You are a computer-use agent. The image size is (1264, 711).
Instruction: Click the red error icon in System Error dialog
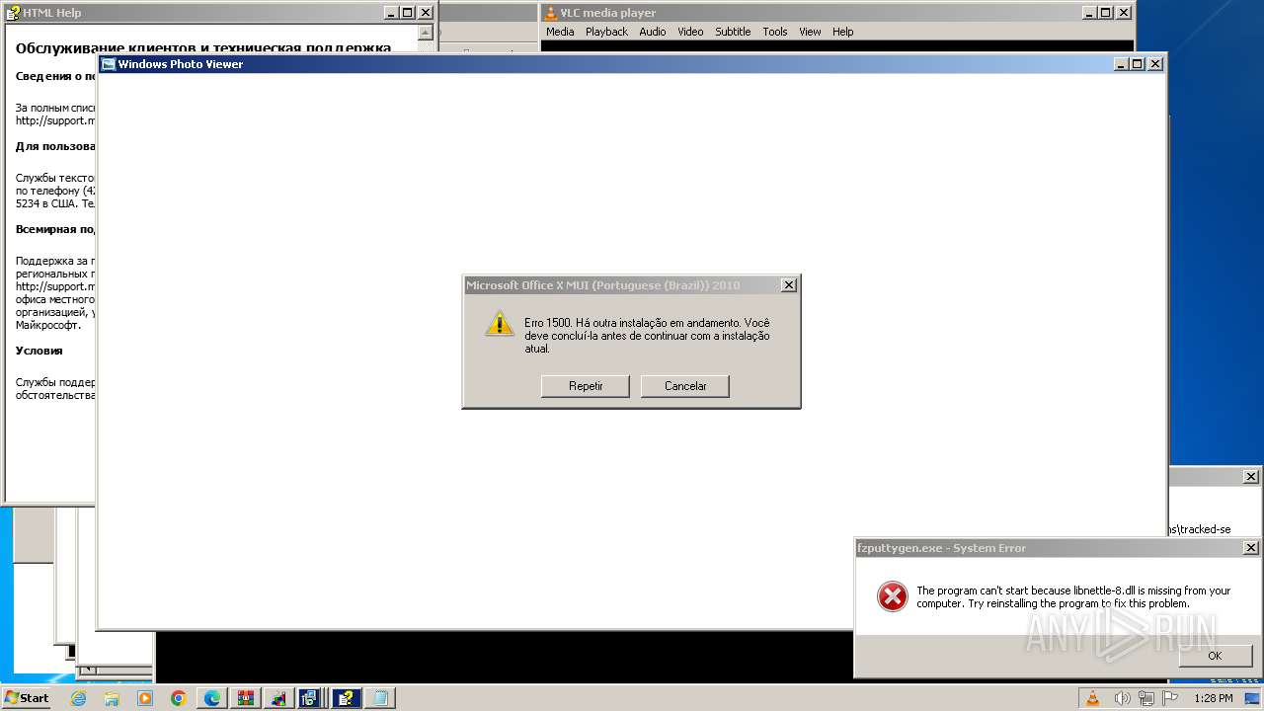pyautogui.click(x=892, y=595)
